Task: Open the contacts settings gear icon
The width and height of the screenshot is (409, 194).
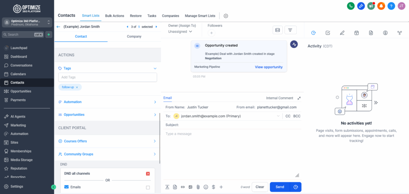Action: point(226,16)
